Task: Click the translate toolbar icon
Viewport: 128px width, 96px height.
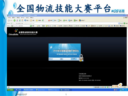Action: [74, 20]
